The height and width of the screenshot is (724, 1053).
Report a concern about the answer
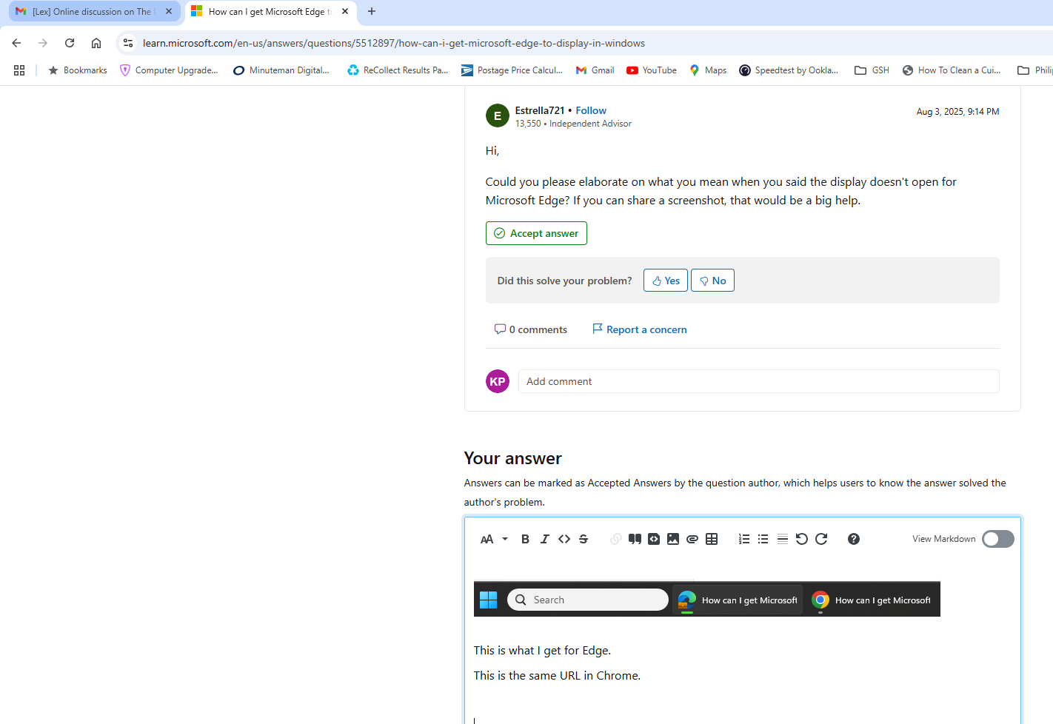coord(640,329)
